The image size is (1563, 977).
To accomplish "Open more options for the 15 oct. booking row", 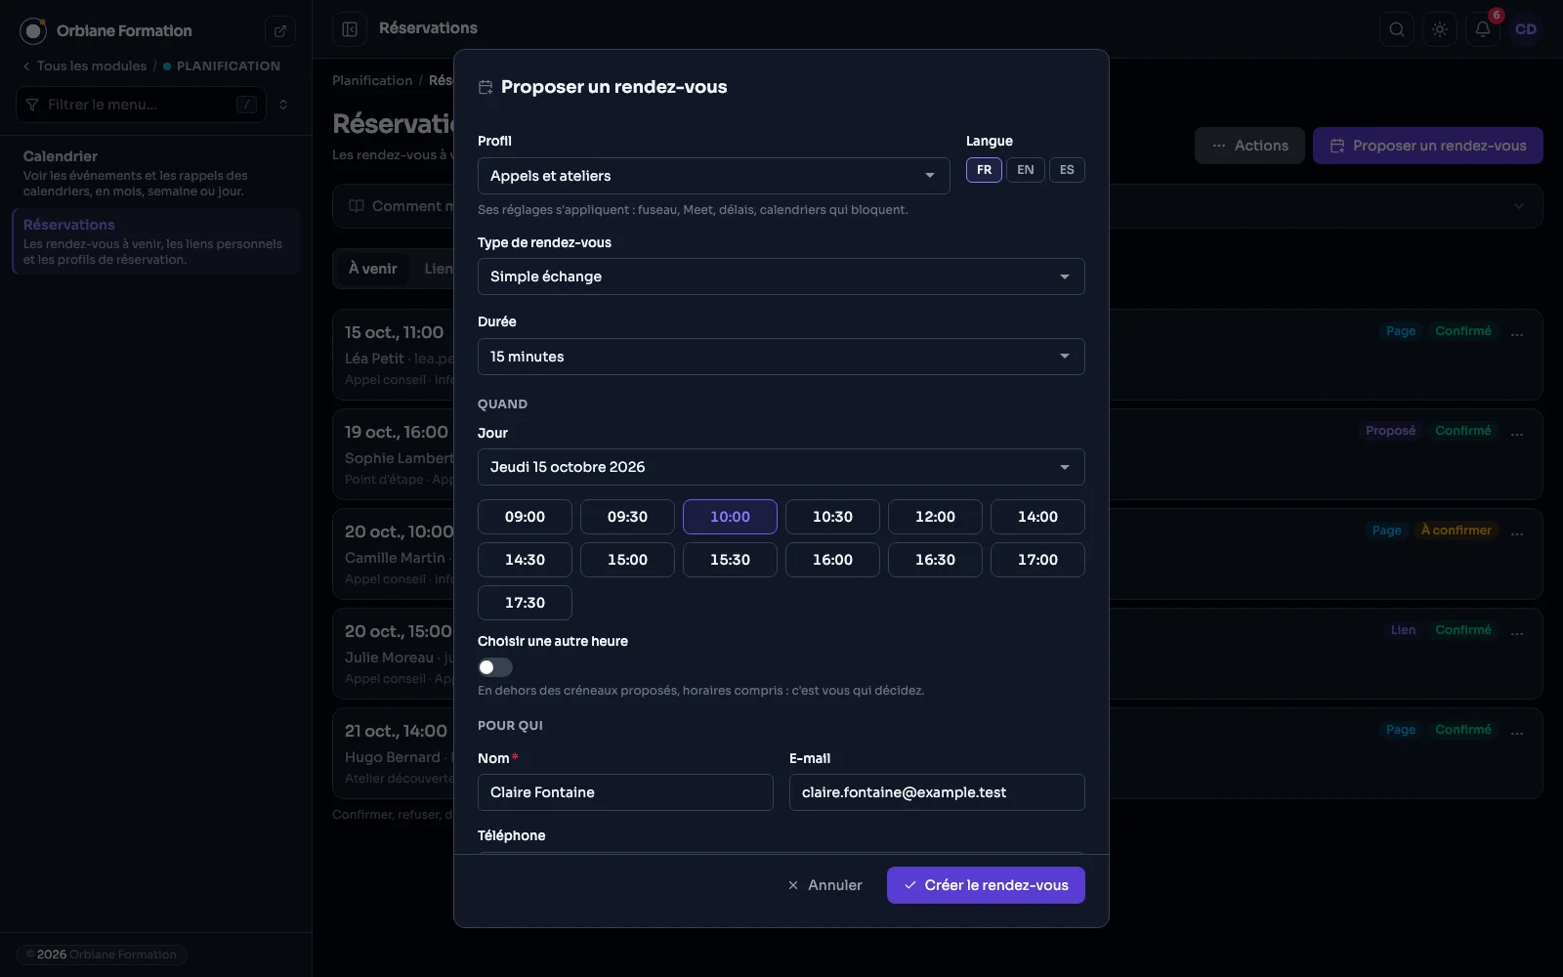I will click(1517, 335).
